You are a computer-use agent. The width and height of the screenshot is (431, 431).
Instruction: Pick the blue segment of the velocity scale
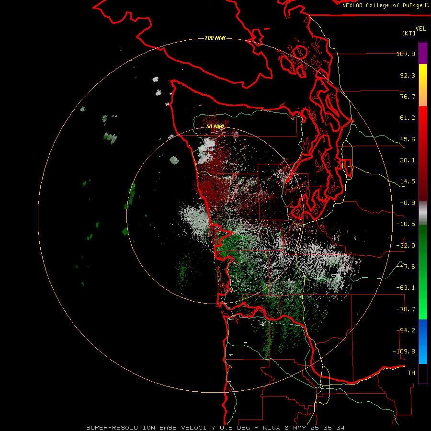point(423,341)
